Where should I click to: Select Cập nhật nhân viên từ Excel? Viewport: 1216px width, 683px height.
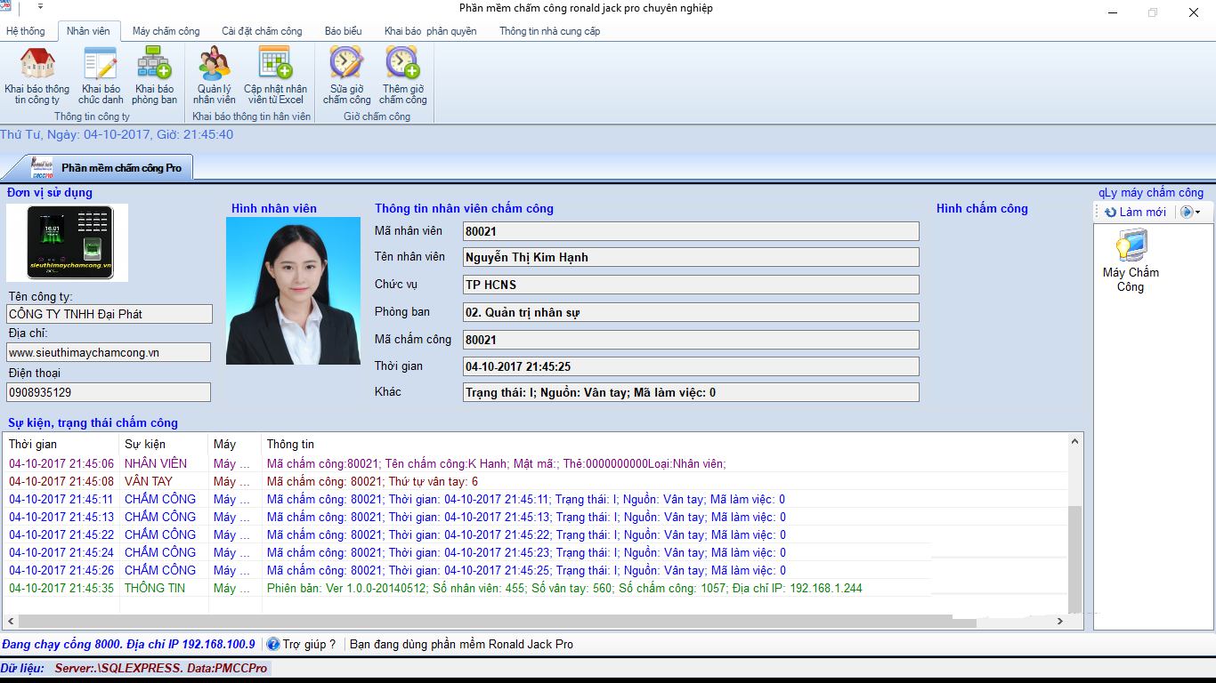[x=275, y=76]
